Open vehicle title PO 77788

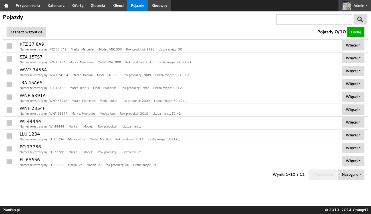coord(30,147)
